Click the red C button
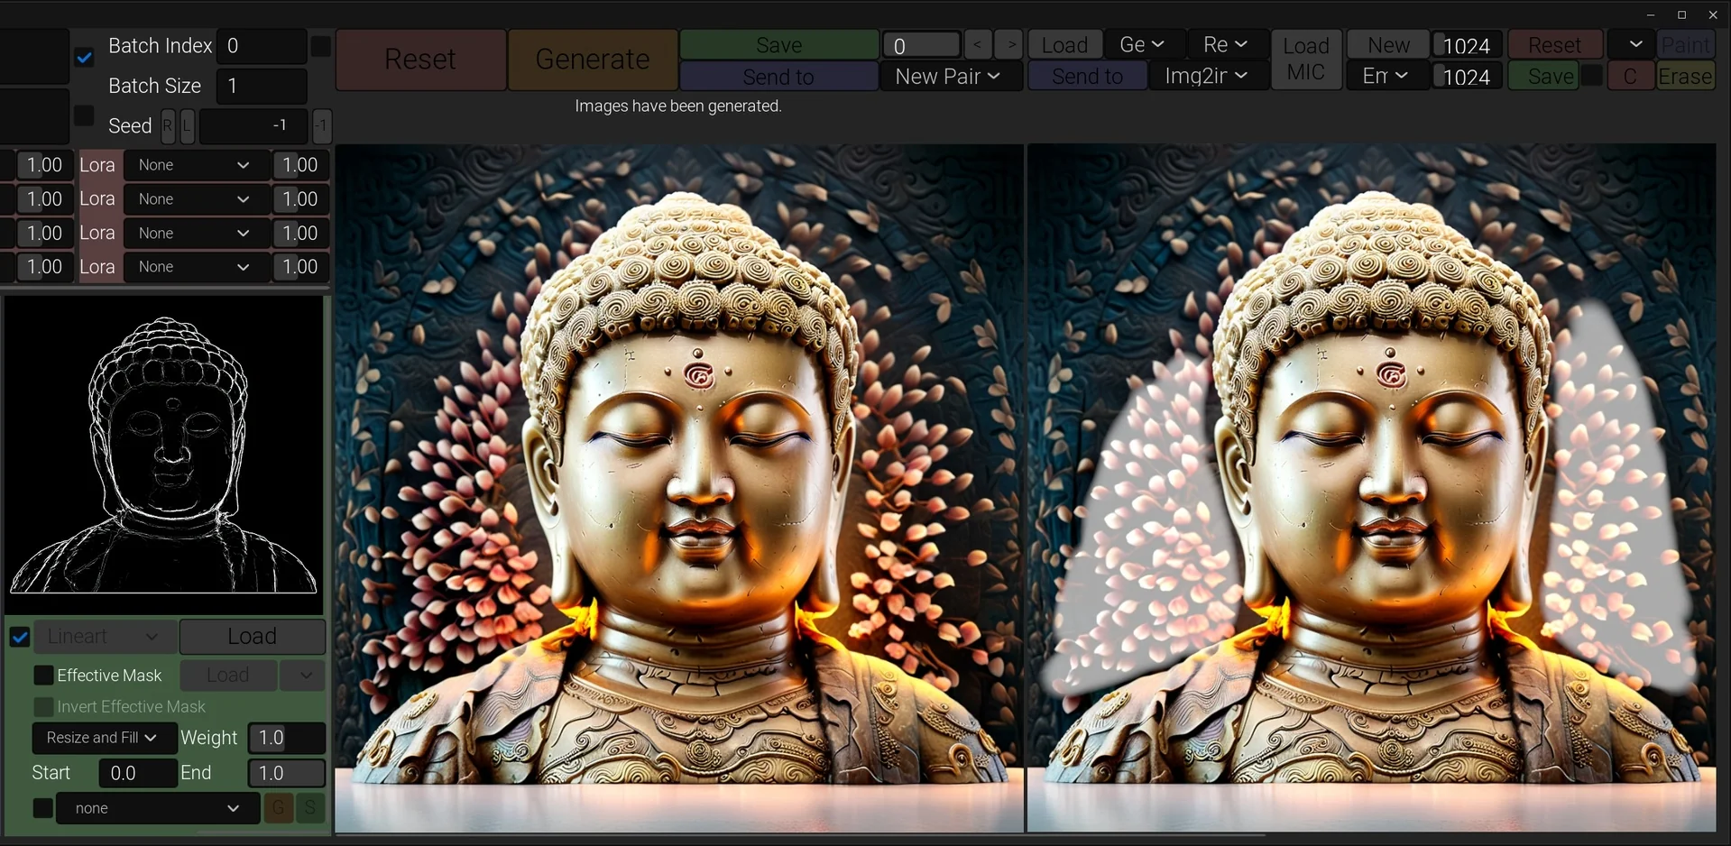This screenshot has width=1731, height=846. point(1629,77)
